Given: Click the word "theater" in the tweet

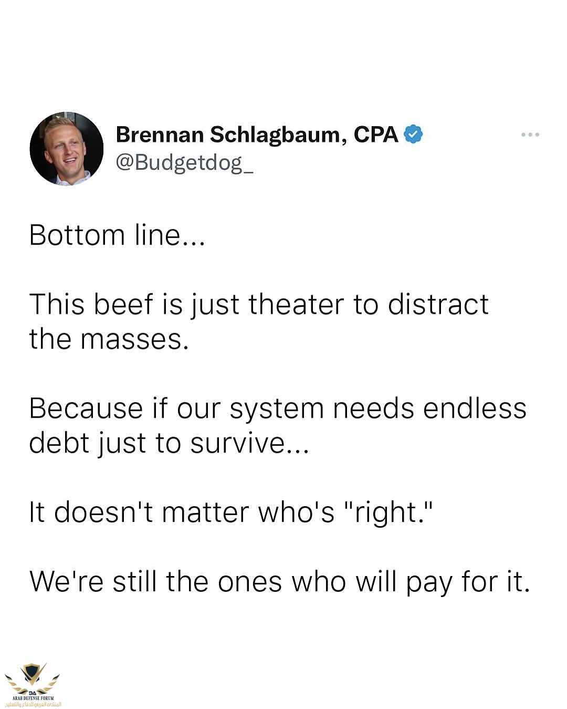Looking at the screenshot, I should point(296,304).
